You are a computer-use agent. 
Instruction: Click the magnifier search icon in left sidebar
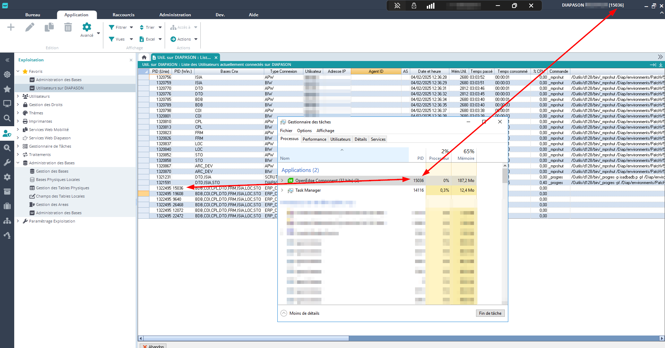pyautogui.click(x=7, y=118)
